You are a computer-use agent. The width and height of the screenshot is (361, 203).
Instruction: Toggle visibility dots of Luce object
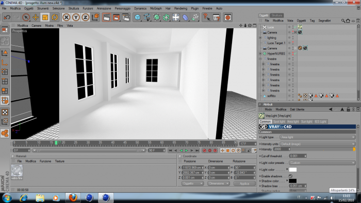coord(293,27)
